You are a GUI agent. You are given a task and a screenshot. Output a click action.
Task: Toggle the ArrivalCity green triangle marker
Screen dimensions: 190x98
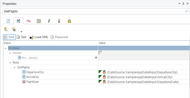click(100, 77)
